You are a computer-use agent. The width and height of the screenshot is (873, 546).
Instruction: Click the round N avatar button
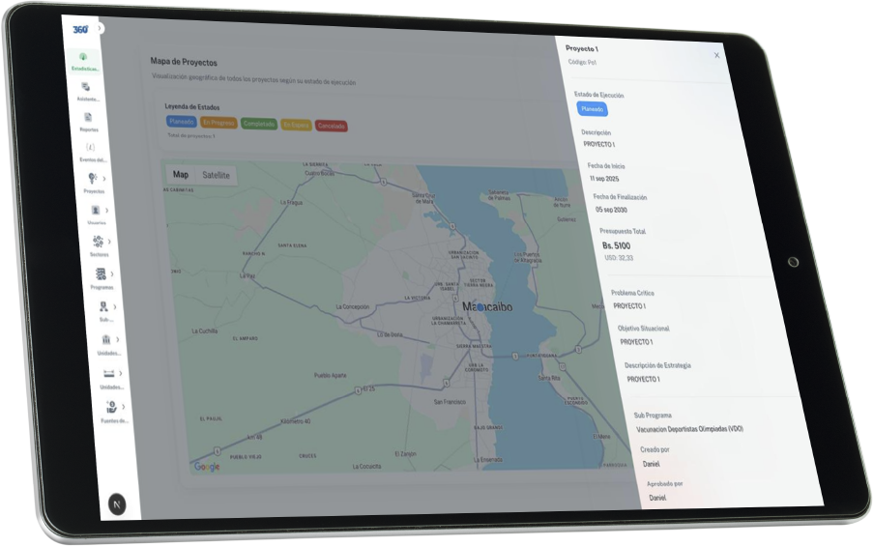pos(117,503)
